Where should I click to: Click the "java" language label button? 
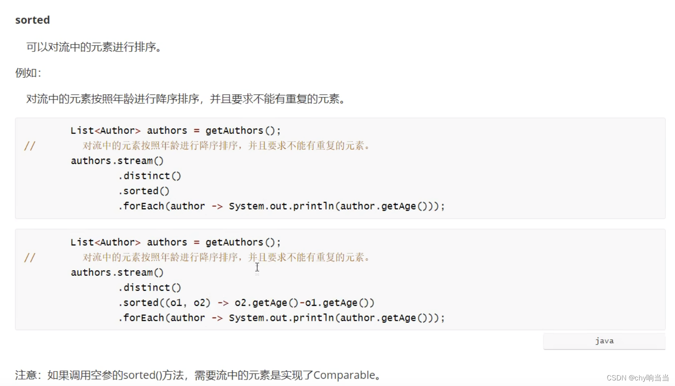coord(604,341)
